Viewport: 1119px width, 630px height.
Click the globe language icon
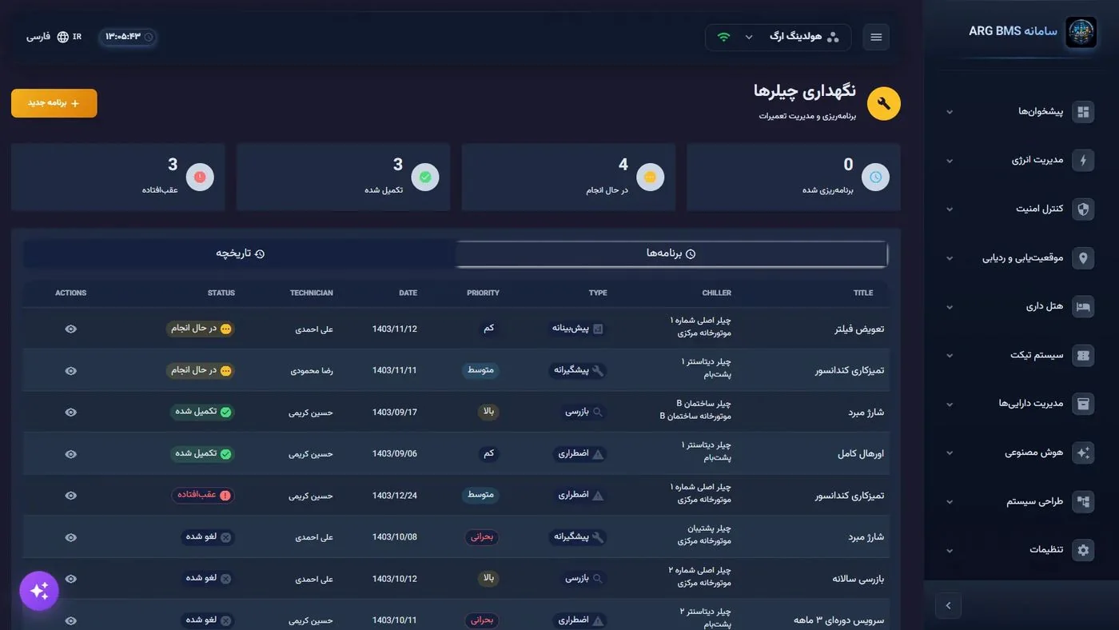pos(63,37)
